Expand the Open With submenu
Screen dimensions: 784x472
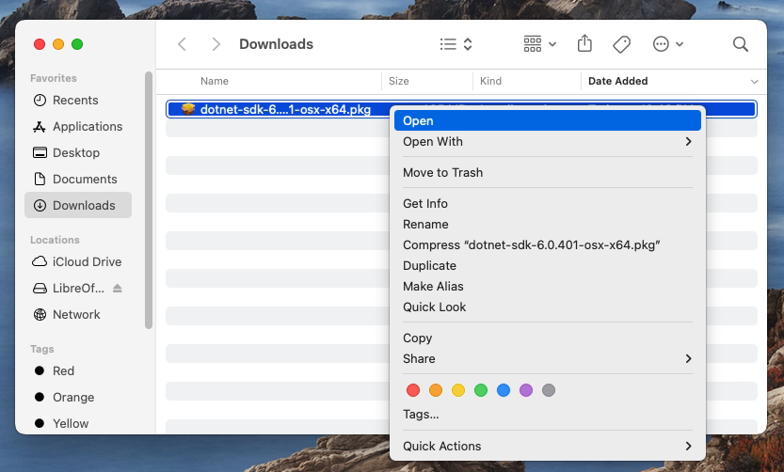pos(548,142)
